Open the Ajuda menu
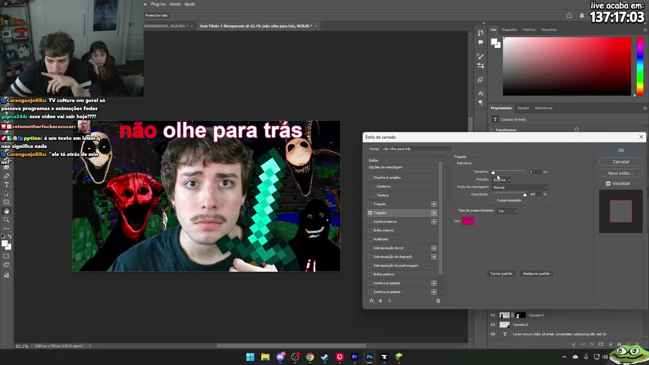The image size is (649, 365). [x=190, y=4]
